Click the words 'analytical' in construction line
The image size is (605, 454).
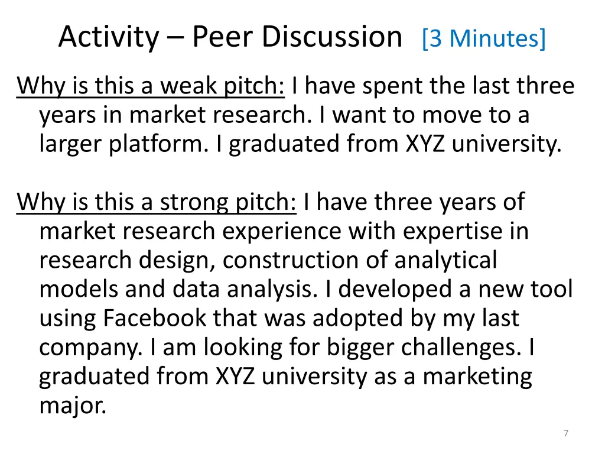(445, 261)
